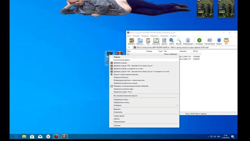Select Расположение файла in context menu
This screenshot has height=141, width=250.
[x=144, y=60]
